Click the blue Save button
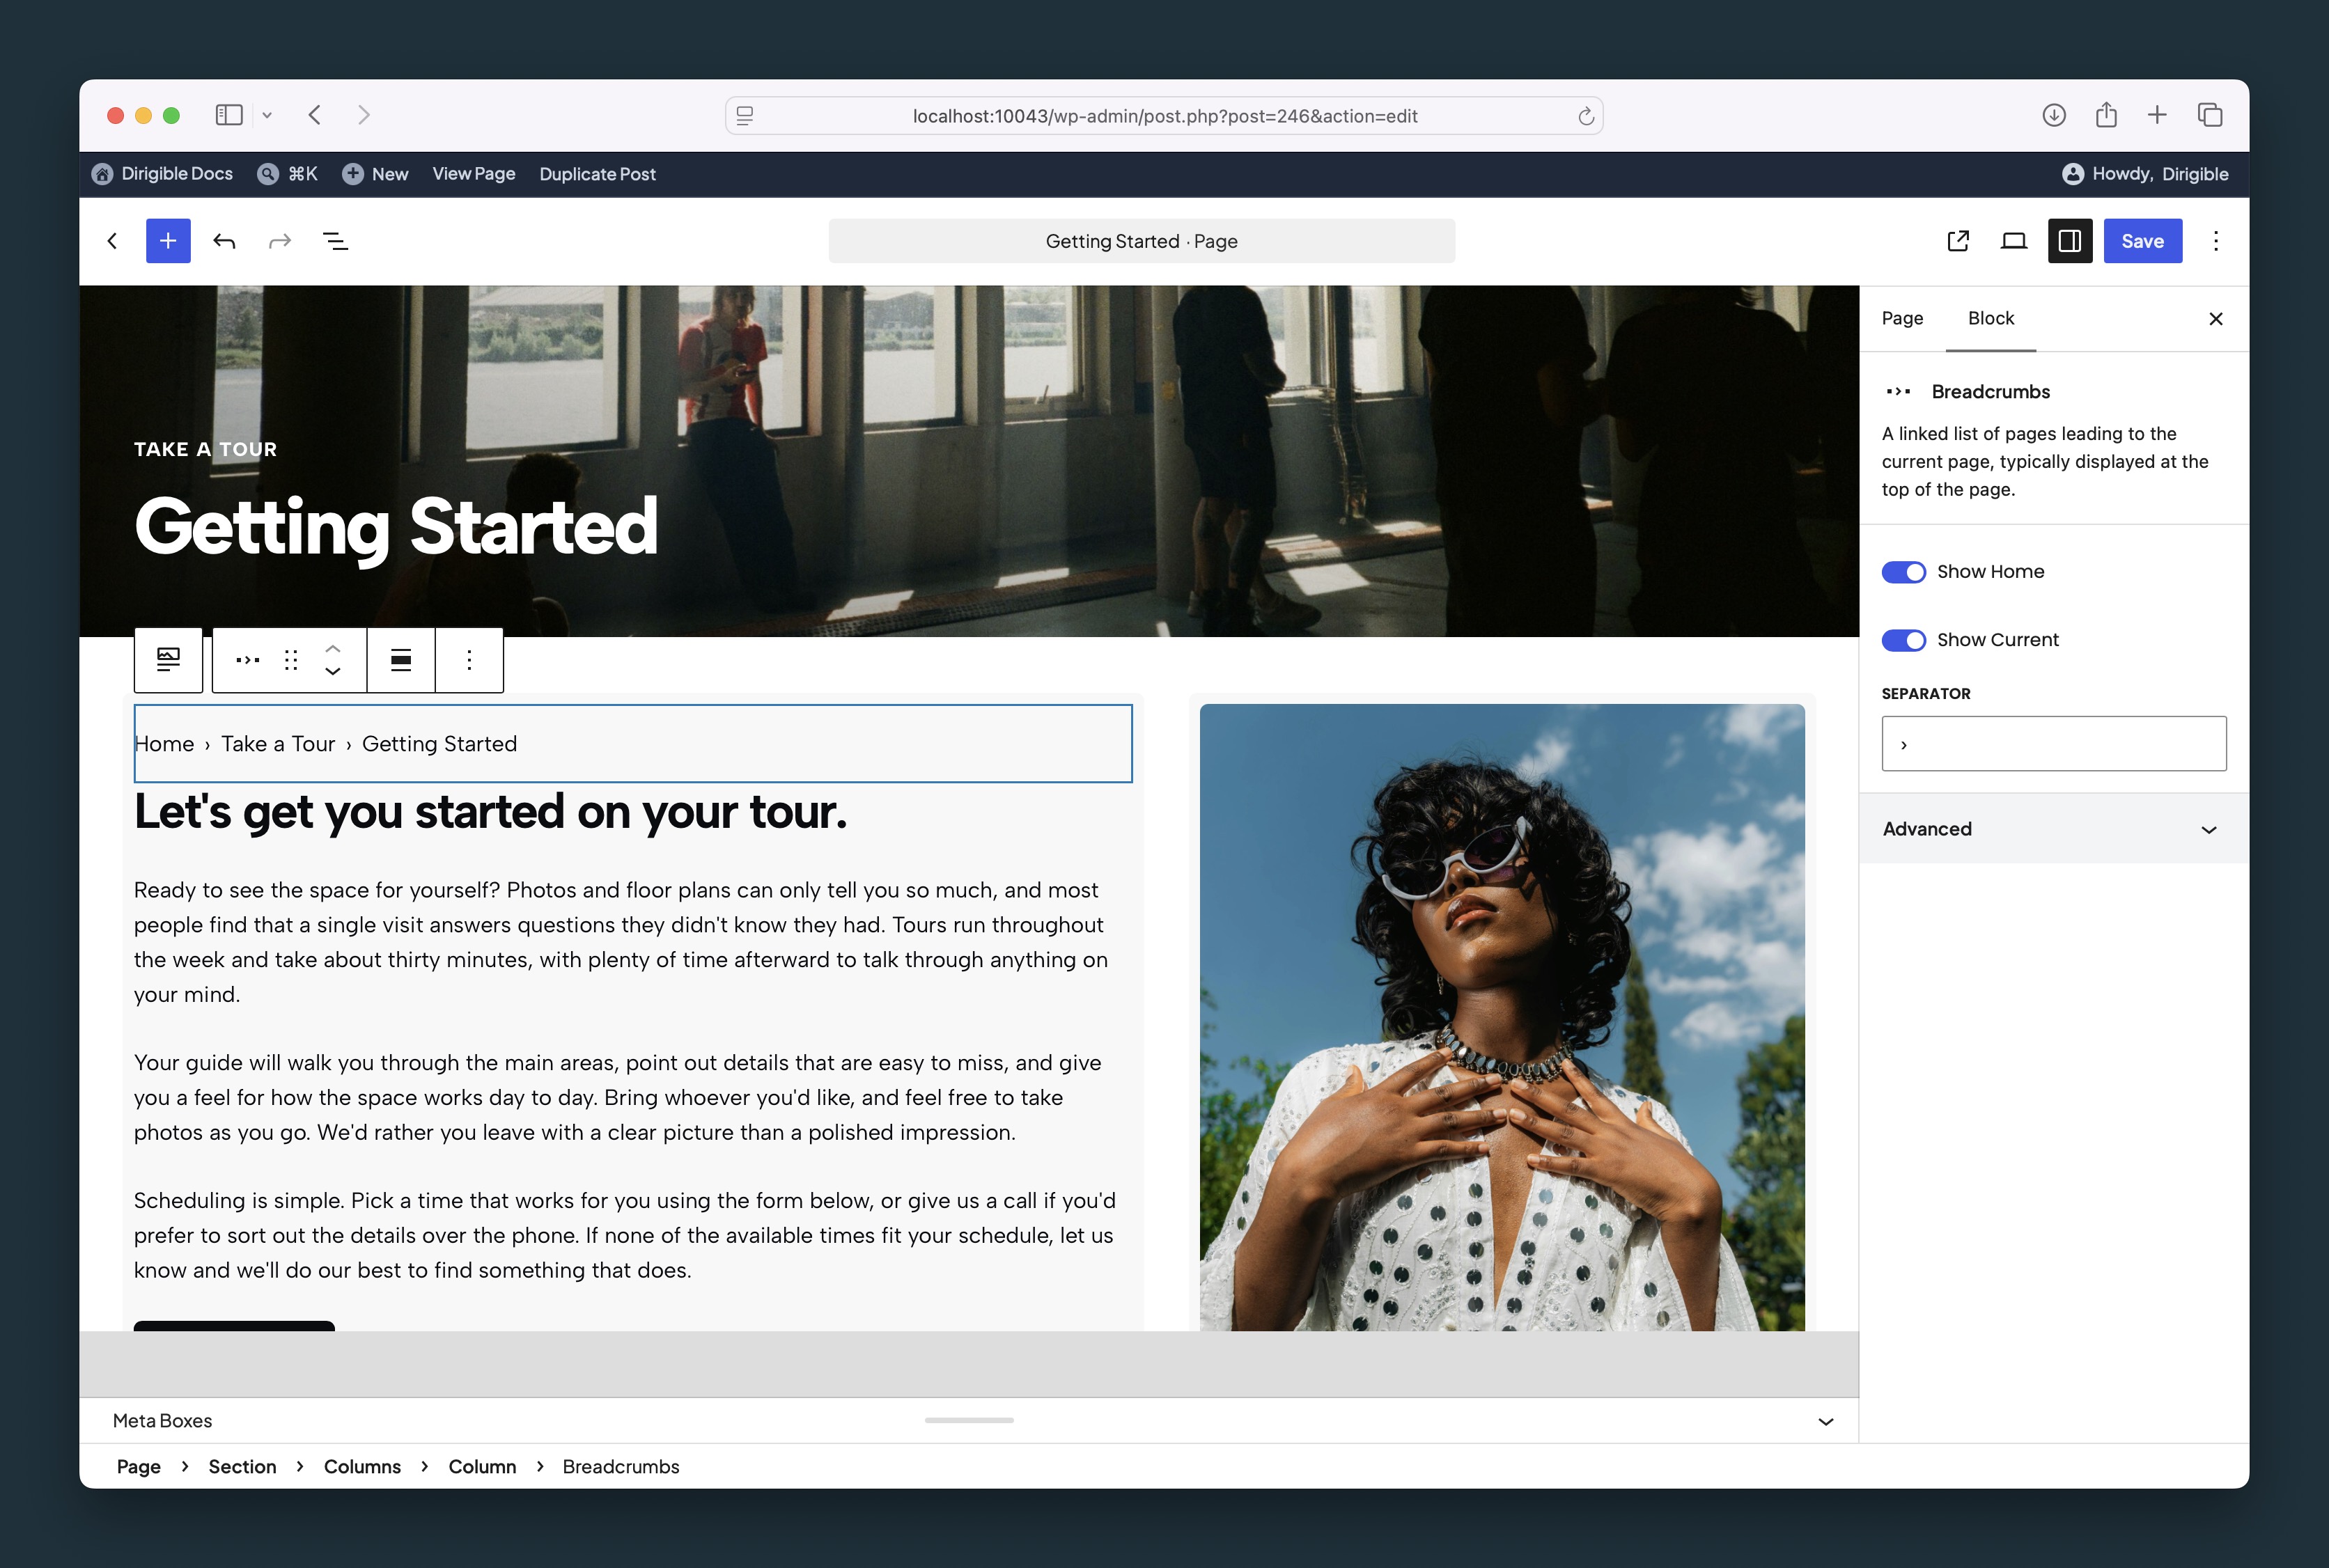The width and height of the screenshot is (2329, 1568). click(x=2143, y=241)
